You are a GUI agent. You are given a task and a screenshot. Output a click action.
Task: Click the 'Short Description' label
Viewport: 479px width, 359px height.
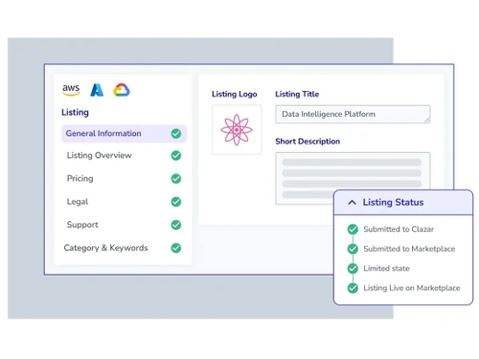pyautogui.click(x=308, y=142)
